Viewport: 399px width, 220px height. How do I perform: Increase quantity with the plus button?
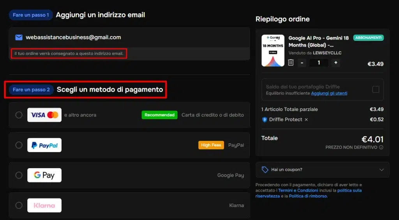335,63
